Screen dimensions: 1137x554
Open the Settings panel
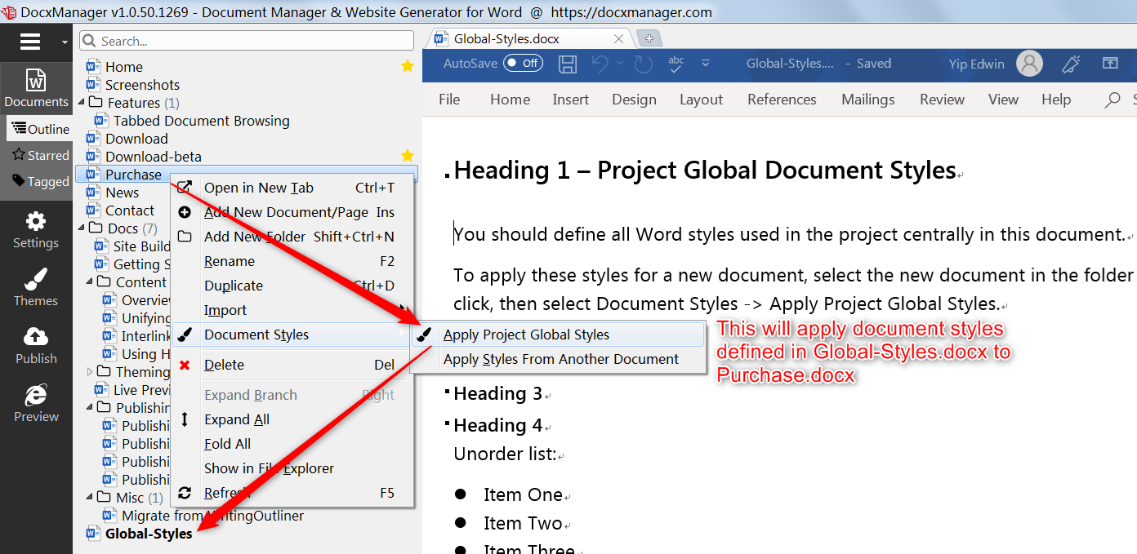click(x=36, y=231)
